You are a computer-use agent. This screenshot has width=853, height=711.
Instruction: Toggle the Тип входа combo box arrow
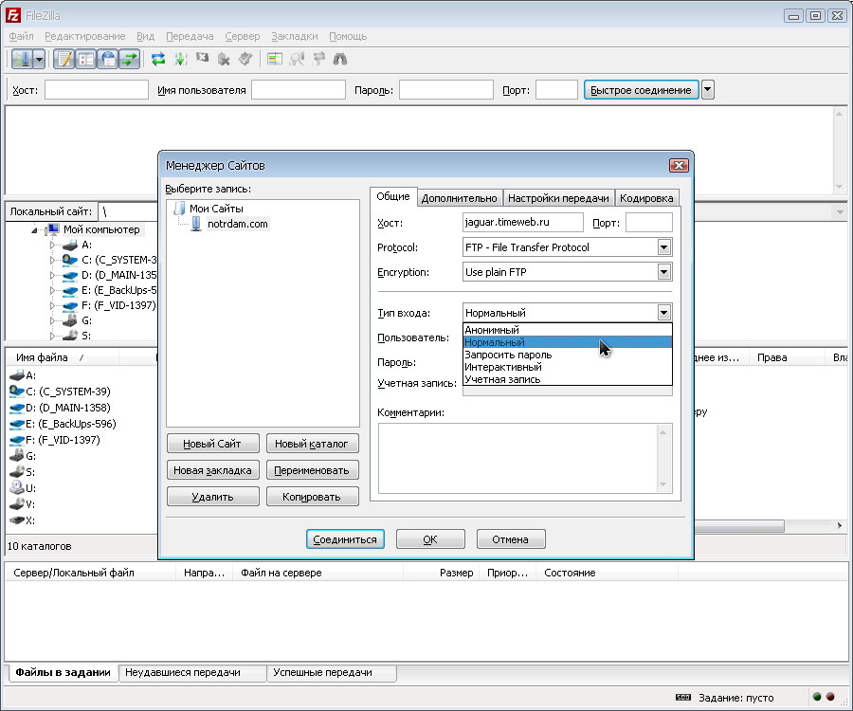tap(663, 313)
